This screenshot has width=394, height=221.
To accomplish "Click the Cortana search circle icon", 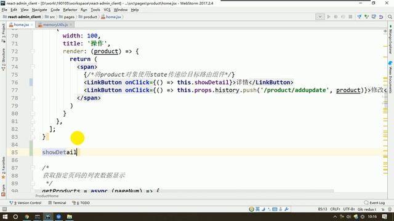I will pos(15,217).
